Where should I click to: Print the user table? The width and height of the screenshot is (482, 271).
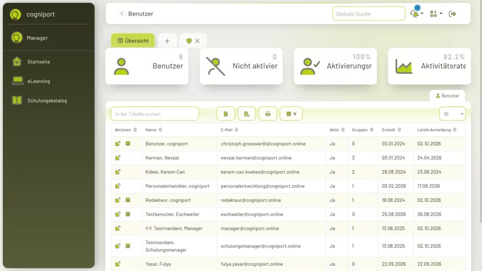pyautogui.click(x=268, y=114)
